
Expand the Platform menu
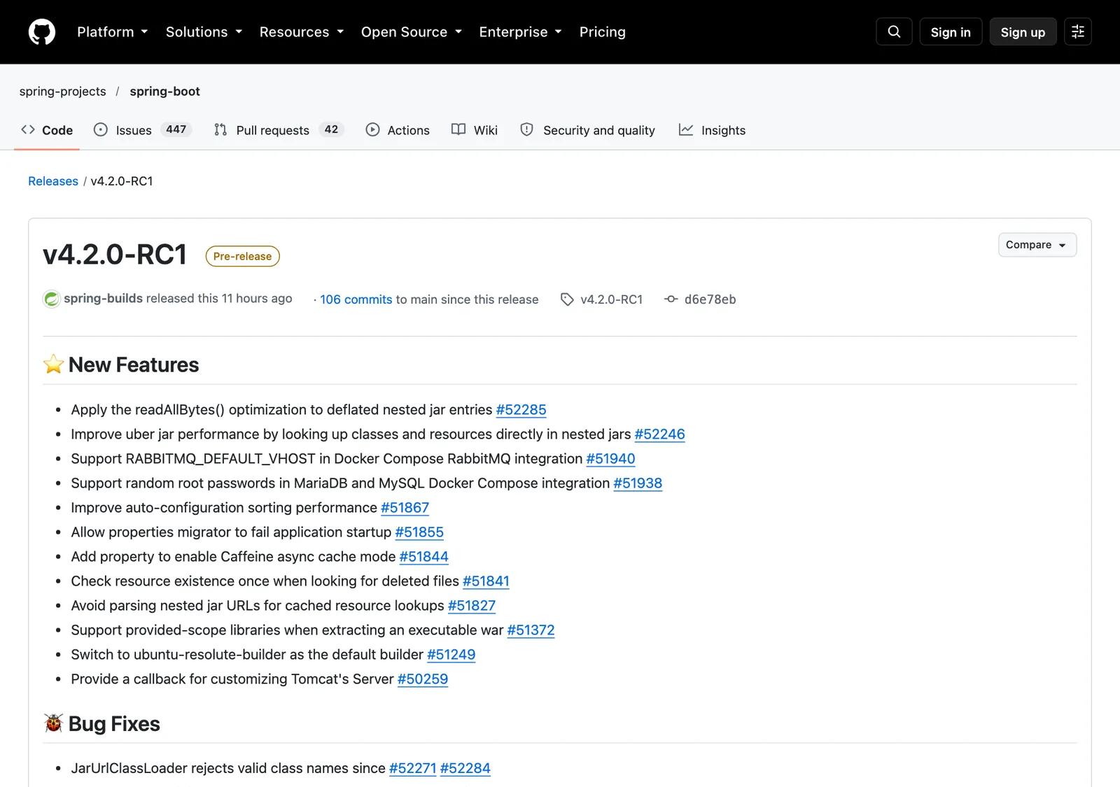(113, 32)
